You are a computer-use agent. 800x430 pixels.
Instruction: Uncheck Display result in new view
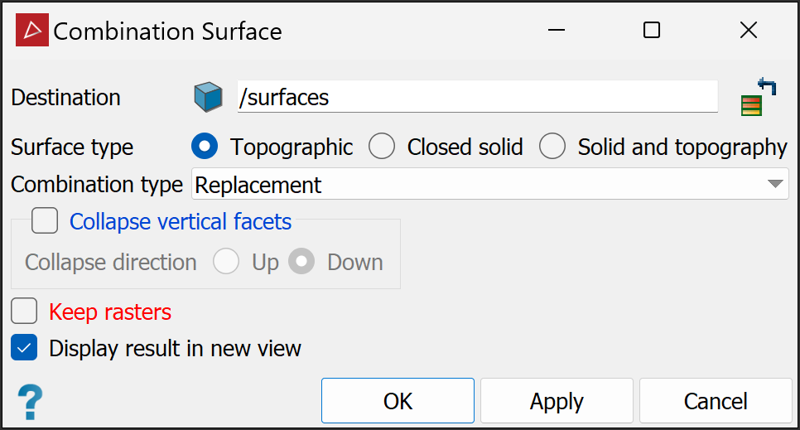pyautogui.click(x=24, y=348)
